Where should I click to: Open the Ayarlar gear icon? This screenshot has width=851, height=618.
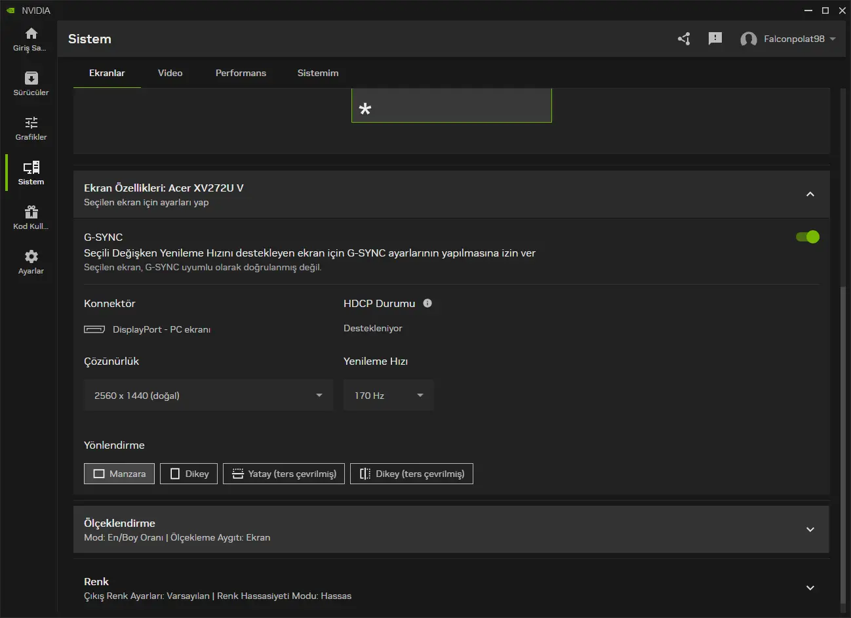click(x=31, y=257)
